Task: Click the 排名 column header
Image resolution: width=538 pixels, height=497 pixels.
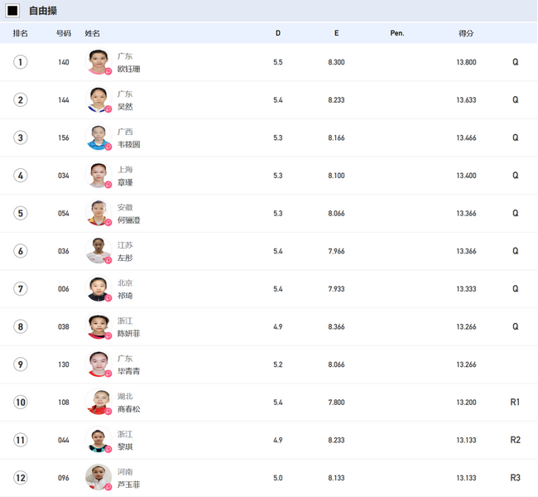Action: click(20, 33)
